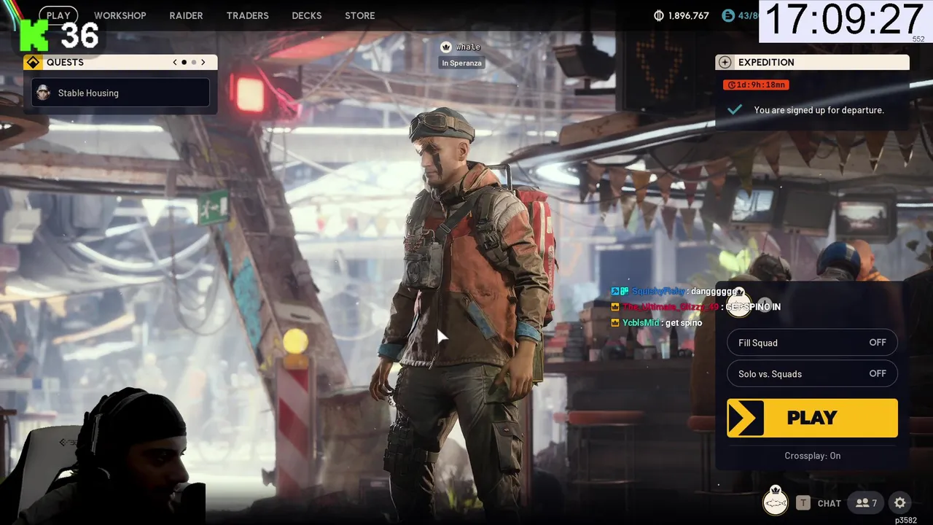Click the crown icon next to player name 'whale'

click(x=446, y=47)
